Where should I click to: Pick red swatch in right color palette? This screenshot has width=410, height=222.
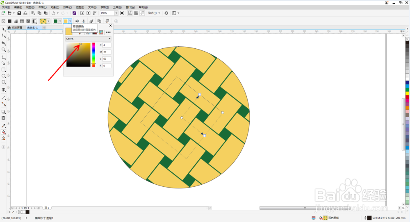(x=408, y=97)
